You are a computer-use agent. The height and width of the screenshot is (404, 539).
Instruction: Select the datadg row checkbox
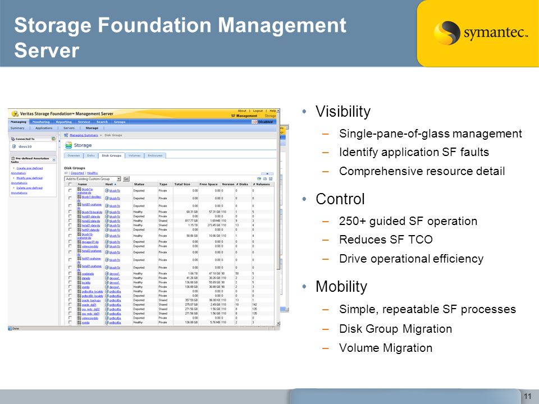70,278
